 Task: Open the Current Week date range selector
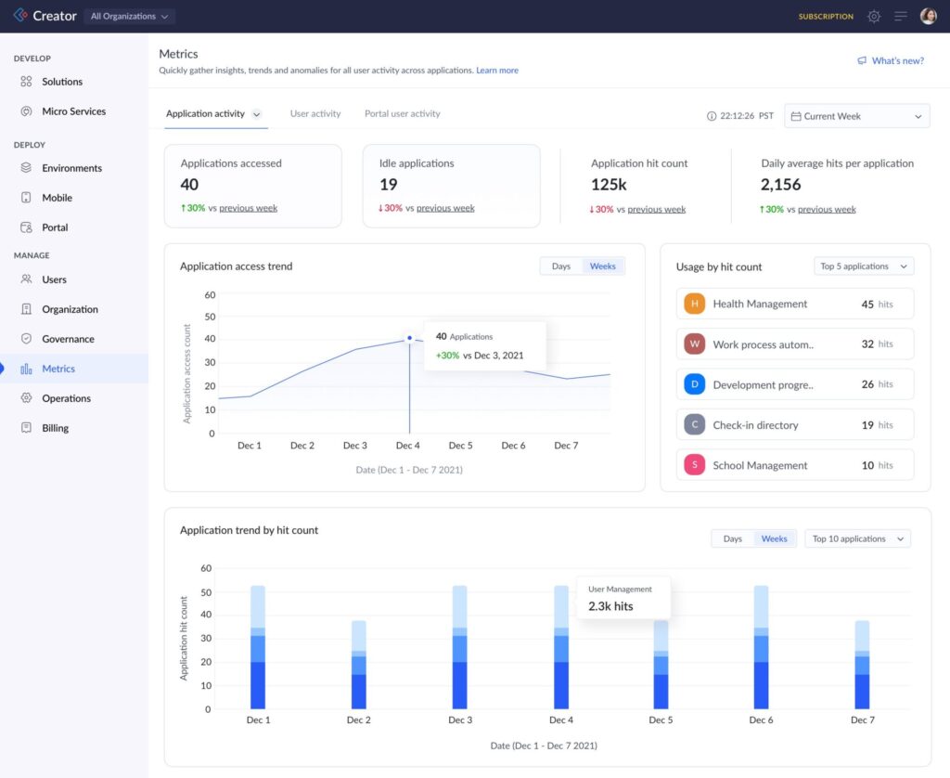tap(855, 115)
